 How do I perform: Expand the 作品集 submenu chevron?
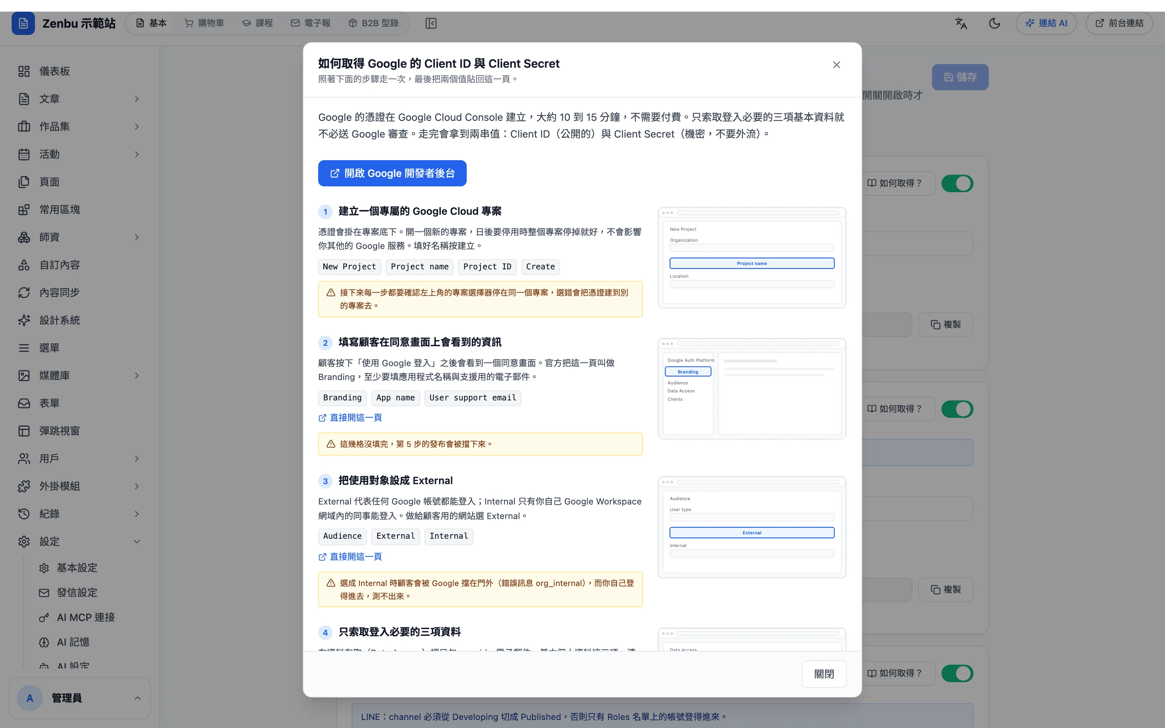tap(137, 127)
